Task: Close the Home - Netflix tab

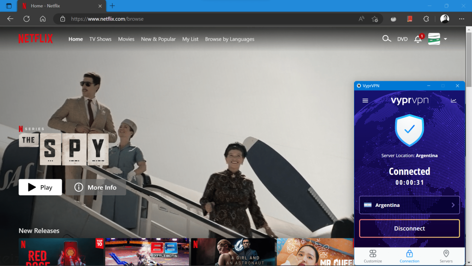Action: (100, 6)
